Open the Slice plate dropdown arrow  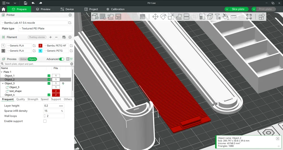click(227, 9)
